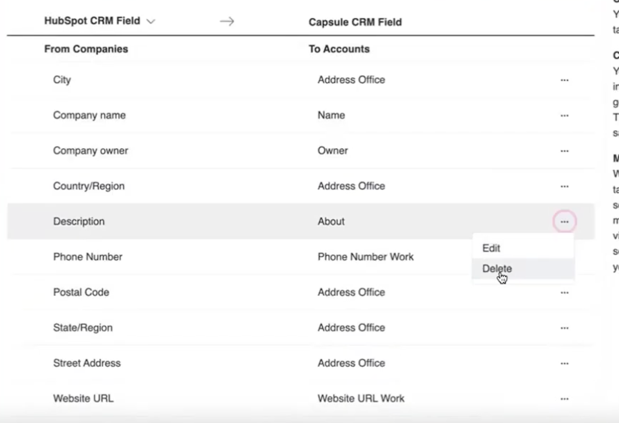619x423 pixels.
Task: Open the ellipsis menu for Street Address row
Action: pos(565,364)
